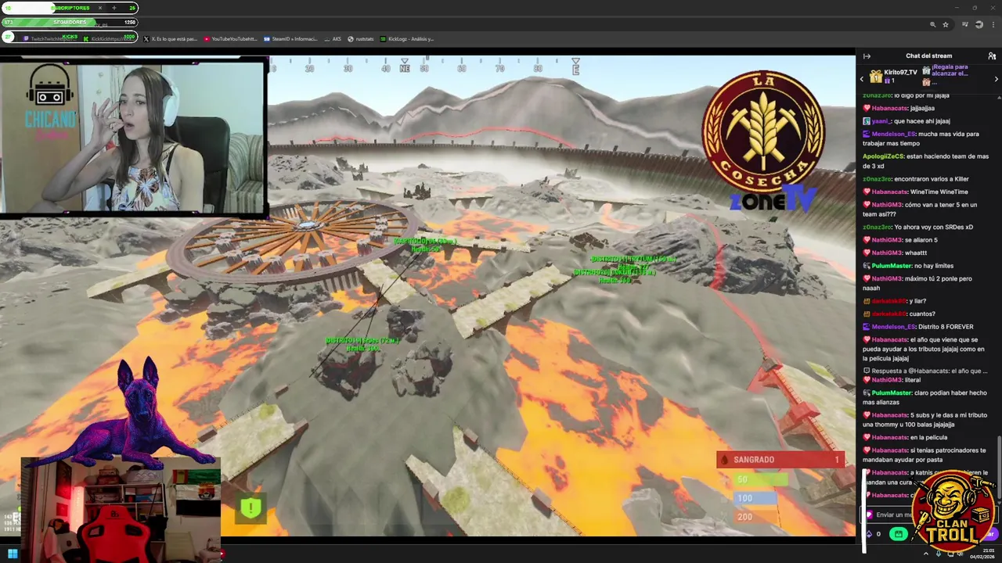Open a new browser tab

click(x=114, y=8)
